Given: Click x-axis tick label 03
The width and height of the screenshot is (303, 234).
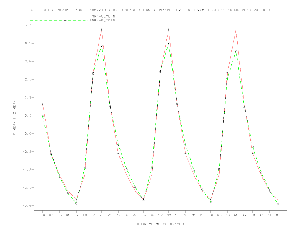Looking at the screenshot, I should pyautogui.click(x=51, y=215).
